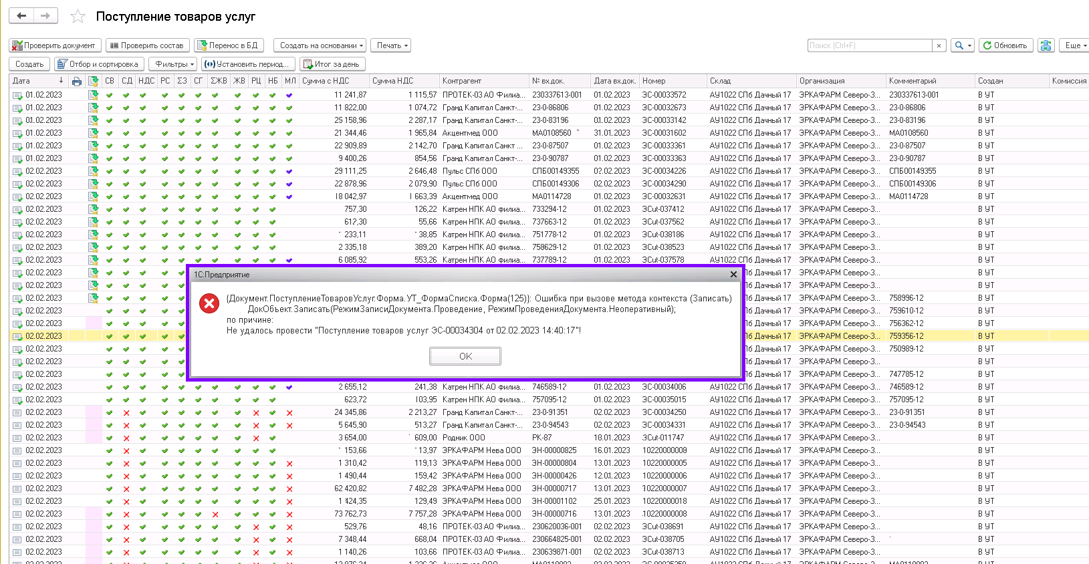
Task: Refresh the list with Обновить
Action: [x=1005, y=45]
